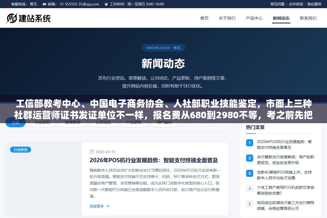Click the 新闻动态 banner heading
The height and width of the screenshot is (218, 327).
pyautogui.click(x=163, y=64)
